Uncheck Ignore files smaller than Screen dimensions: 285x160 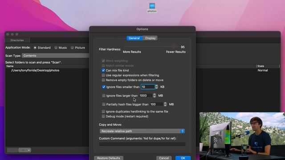(104, 87)
